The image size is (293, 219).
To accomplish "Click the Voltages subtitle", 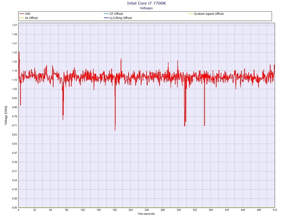I will click(146, 8).
